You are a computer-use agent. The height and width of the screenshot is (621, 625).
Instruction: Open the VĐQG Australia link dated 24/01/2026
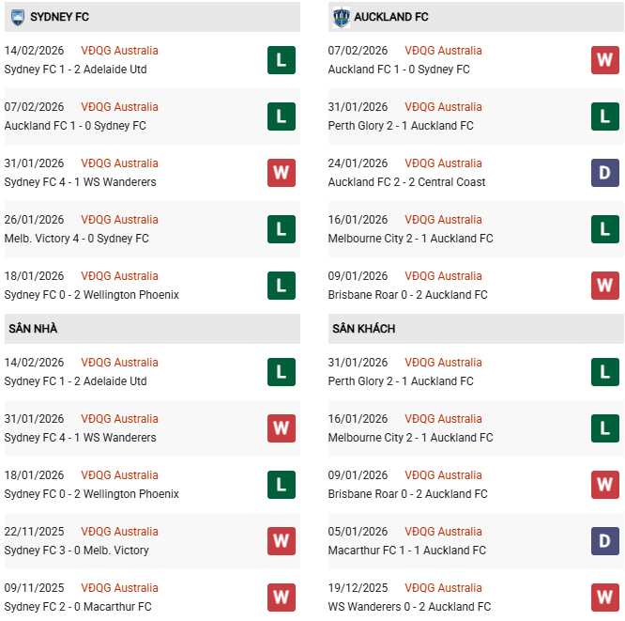443,163
